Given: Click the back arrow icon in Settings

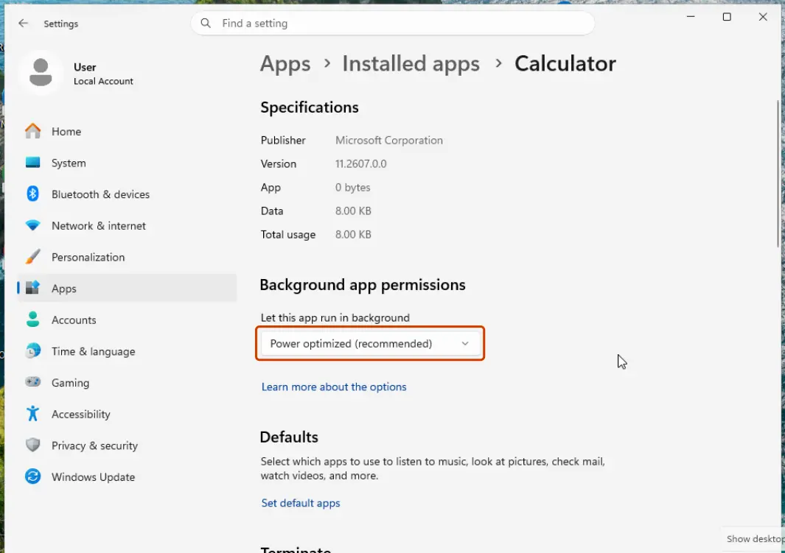Looking at the screenshot, I should (23, 24).
